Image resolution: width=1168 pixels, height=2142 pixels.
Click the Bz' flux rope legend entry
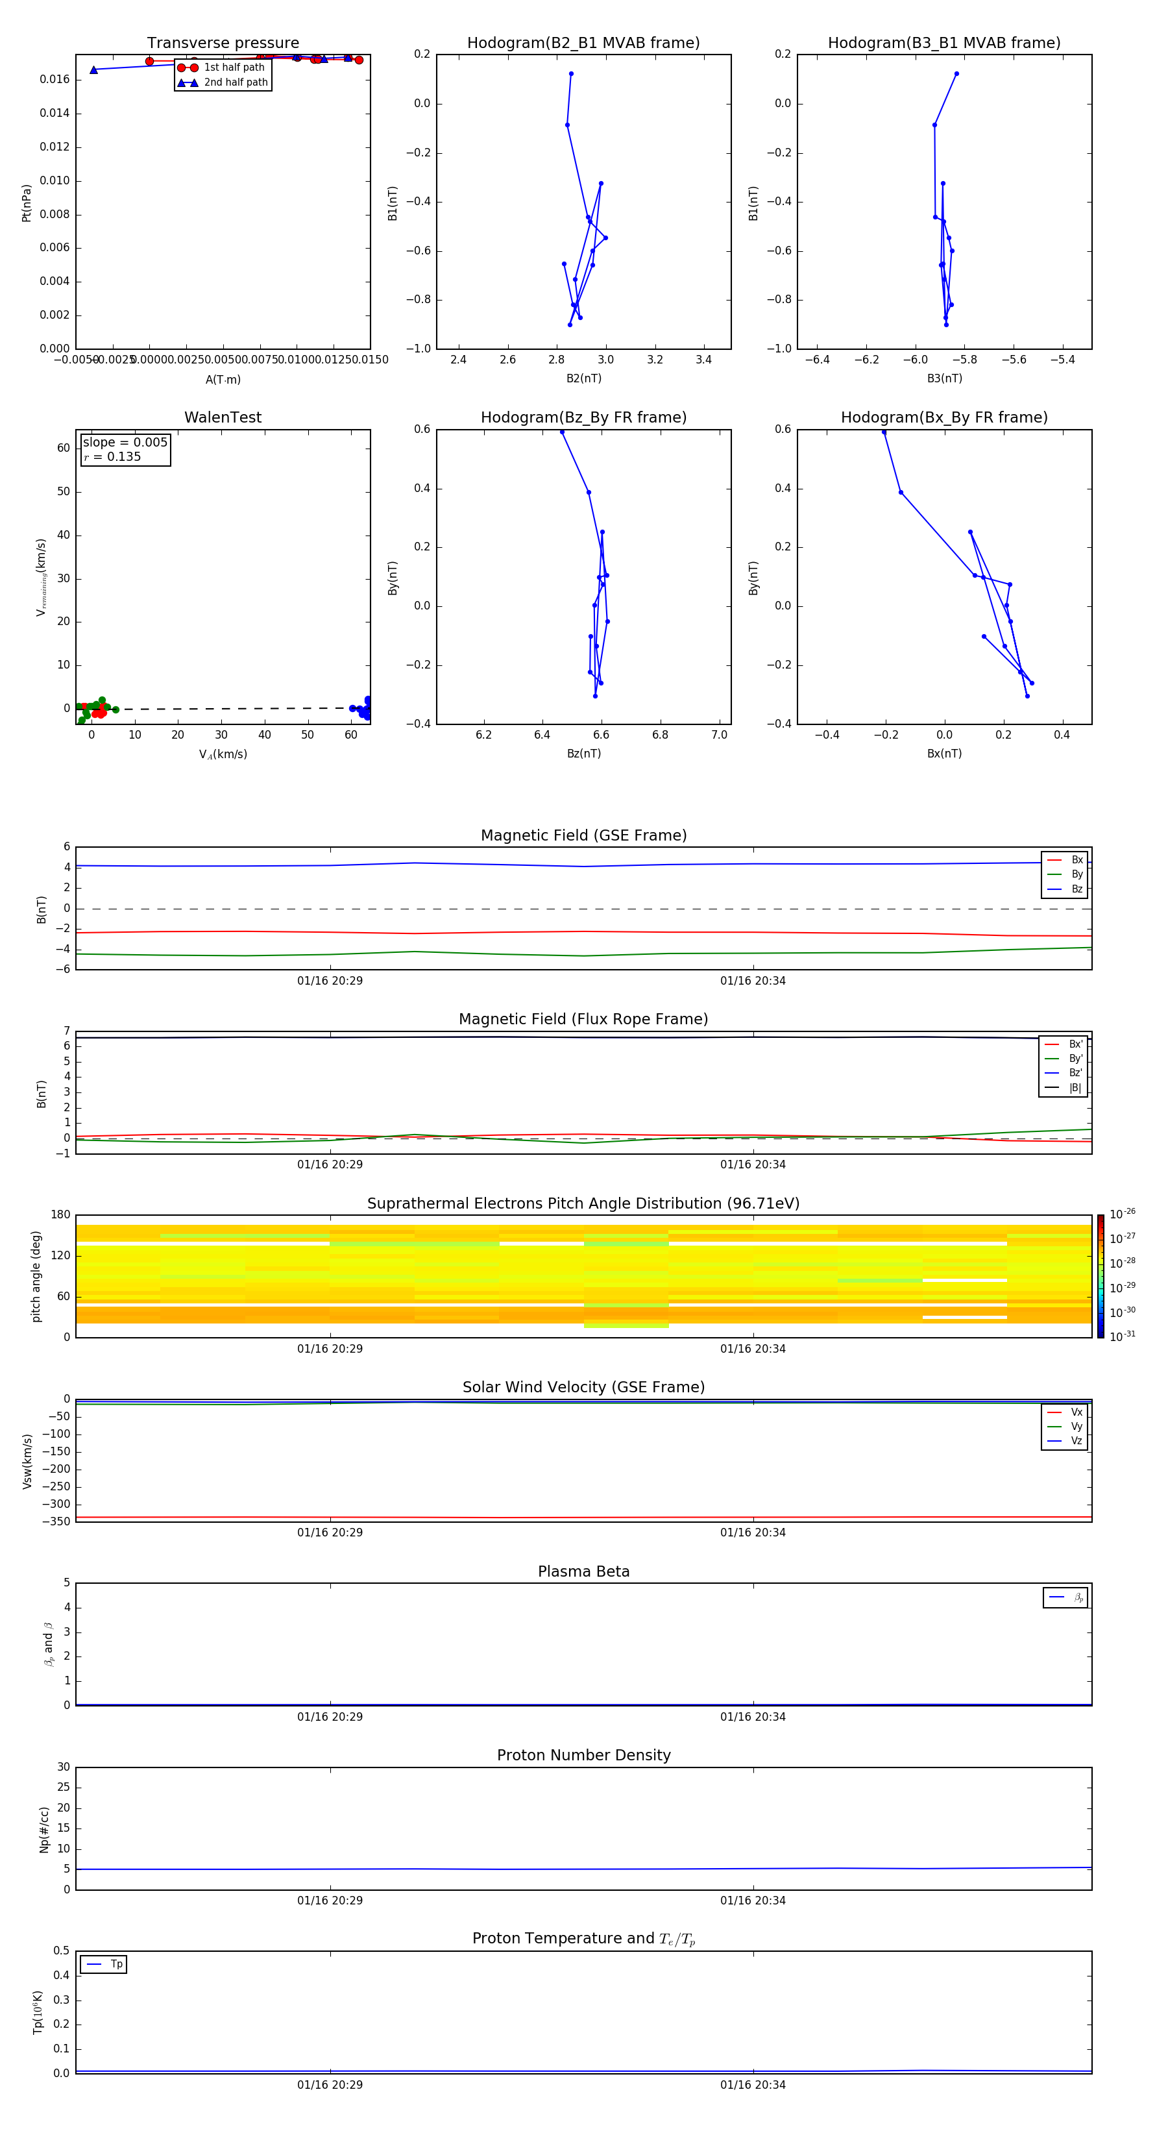[x=1064, y=1073]
